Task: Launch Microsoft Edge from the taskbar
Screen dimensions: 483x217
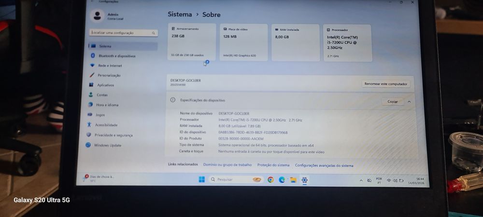Action: point(282,180)
